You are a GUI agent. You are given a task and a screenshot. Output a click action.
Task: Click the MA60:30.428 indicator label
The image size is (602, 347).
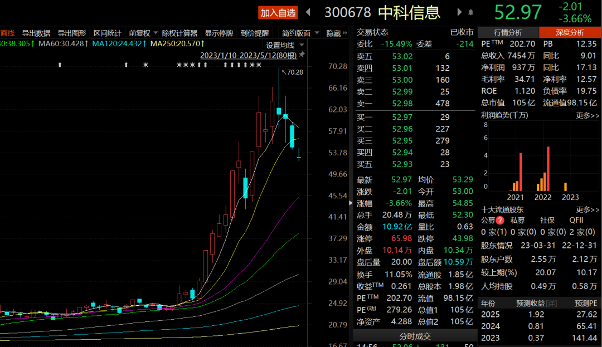[64, 43]
